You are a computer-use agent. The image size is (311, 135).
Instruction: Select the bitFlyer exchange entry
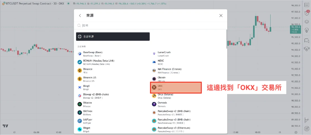[113, 121]
